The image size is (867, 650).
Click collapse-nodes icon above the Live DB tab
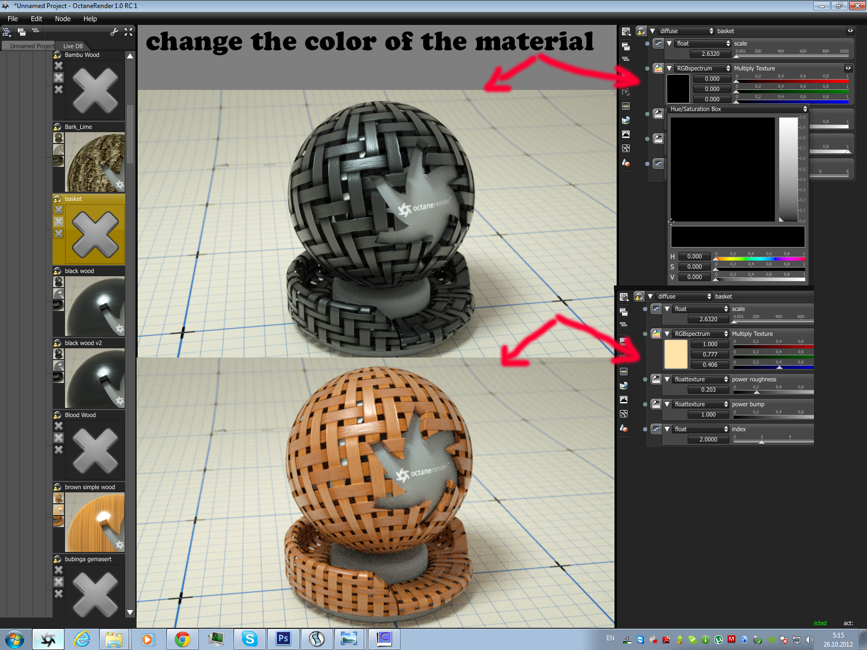(36, 31)
